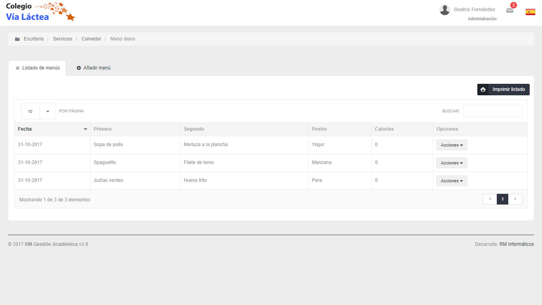Go to the next page arrow
Image resolution: width=542 pixels, height=305 pixels.
515,199
